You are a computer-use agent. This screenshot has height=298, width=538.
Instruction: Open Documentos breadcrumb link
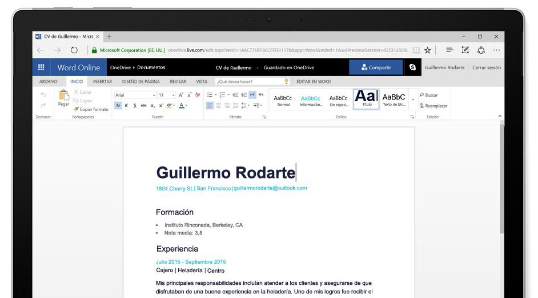[151, 67]
